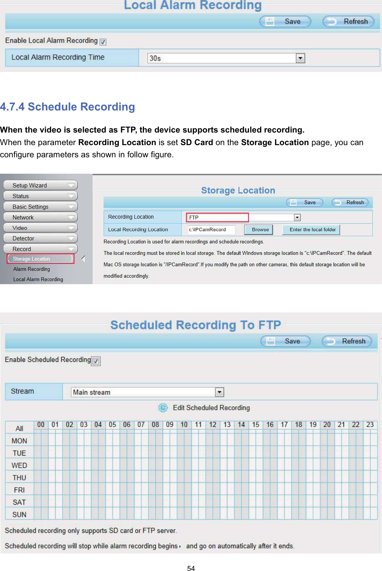Select hour 06 column header

tap(127, 424)
